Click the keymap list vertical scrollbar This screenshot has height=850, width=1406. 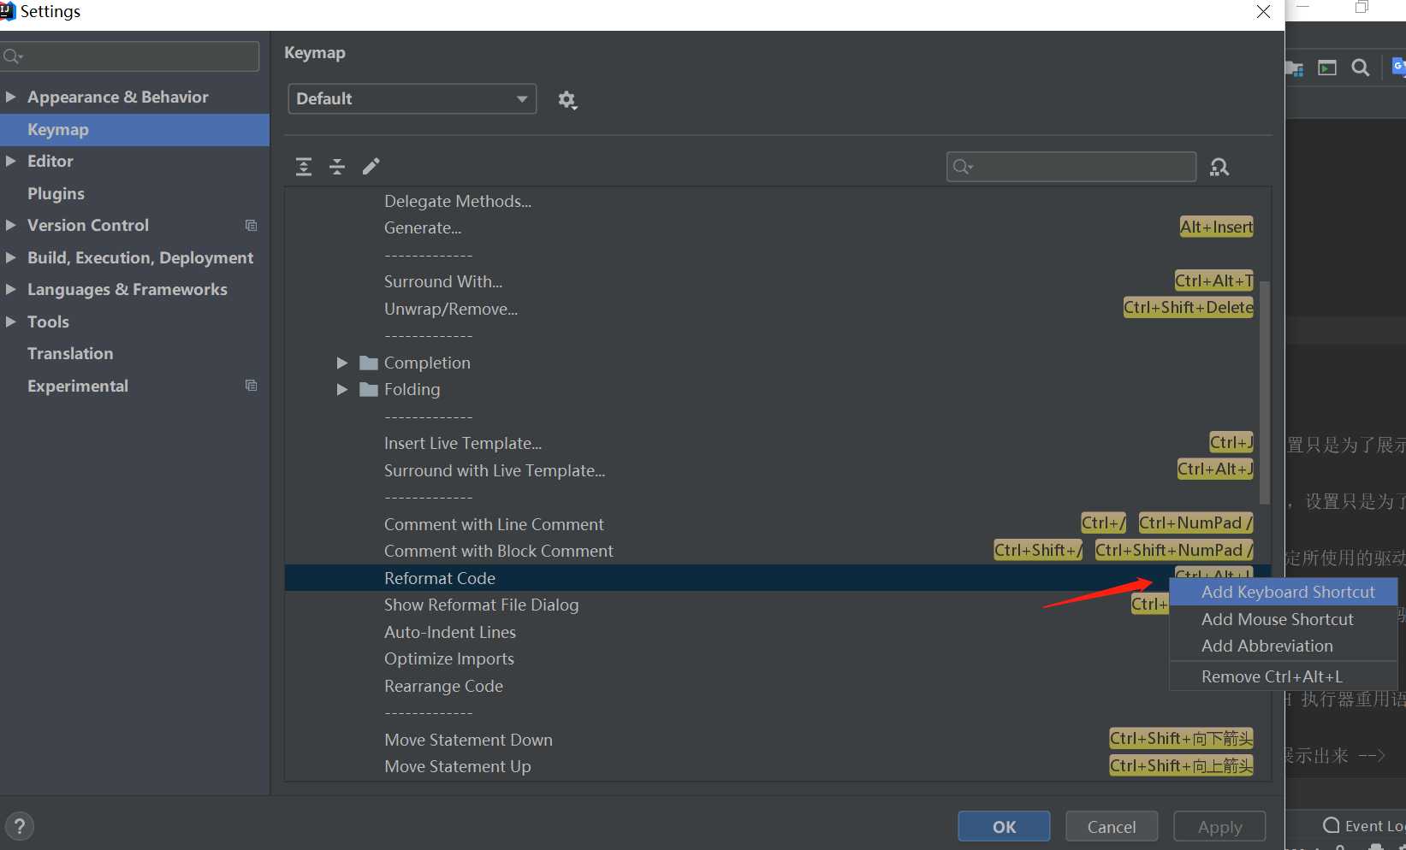(x=1265, y=393)
